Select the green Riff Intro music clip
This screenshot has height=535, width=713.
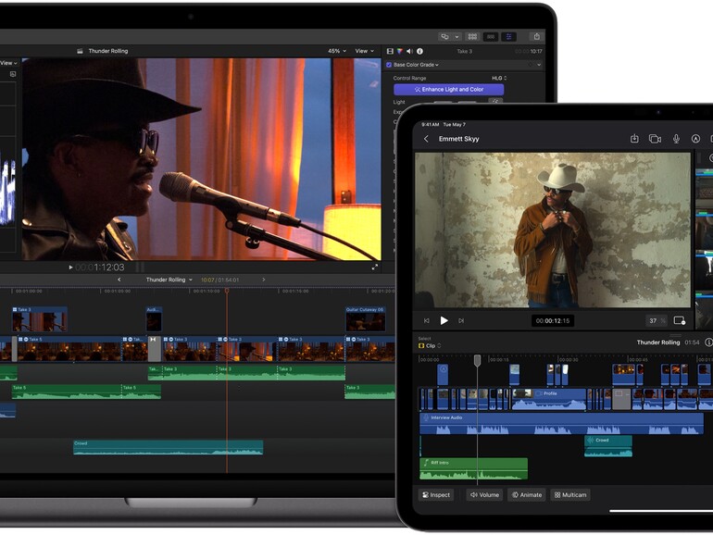(473, 468)
